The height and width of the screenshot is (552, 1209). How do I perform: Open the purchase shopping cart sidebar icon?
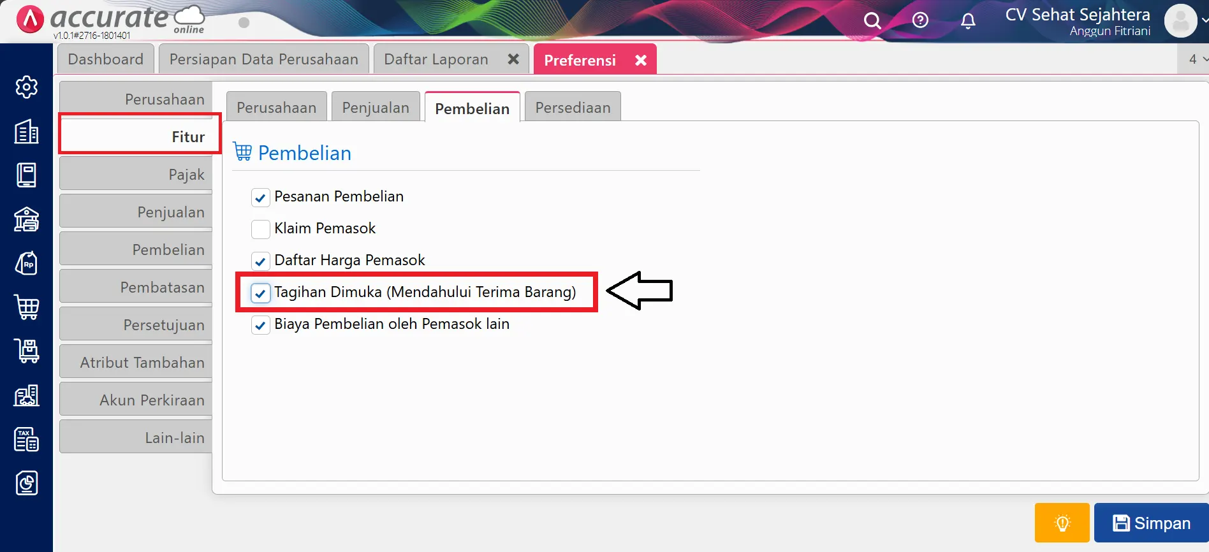26,307
